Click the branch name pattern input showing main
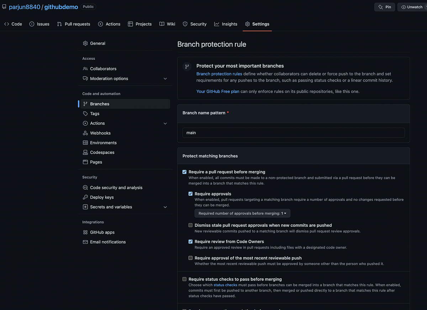427x310 pixels. [x=293, y=132]
